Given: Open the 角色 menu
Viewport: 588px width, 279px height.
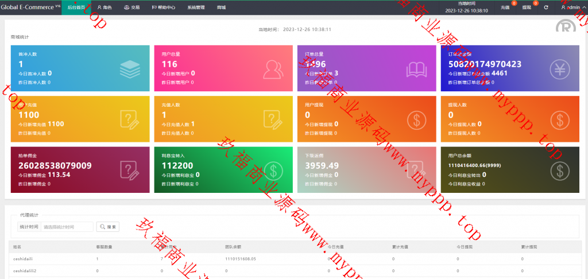Looking at the screenshot, I should [x=104, y=7].
